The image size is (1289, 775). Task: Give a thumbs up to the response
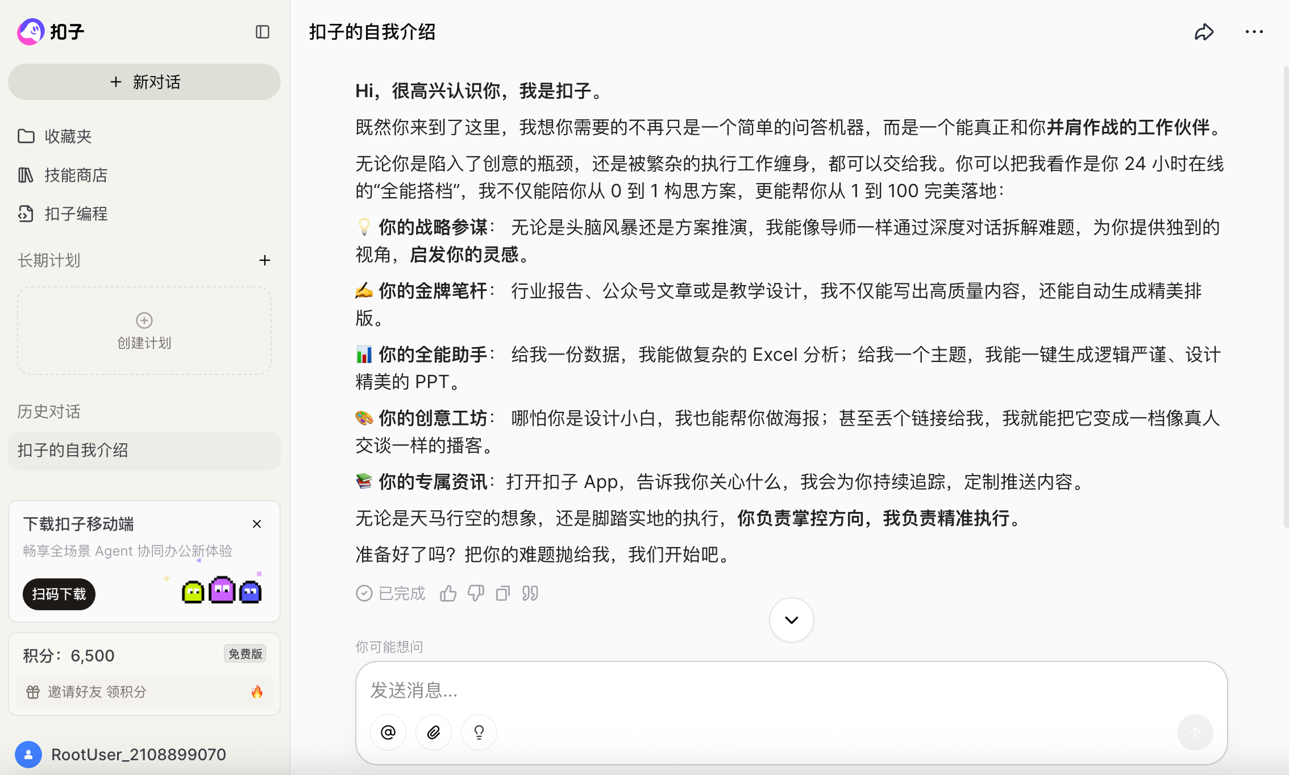click(x=448, y=593)
